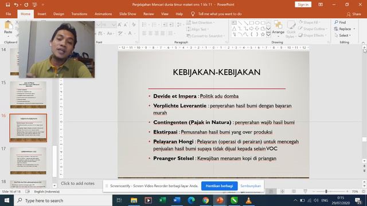Collapse the ribbon with the chevron
Viewport: 367px width, 206px height.
coord(363,42)
